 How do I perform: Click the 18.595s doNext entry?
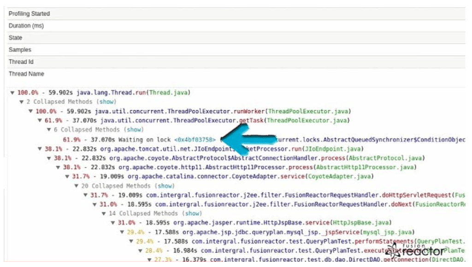pos(283,204)
